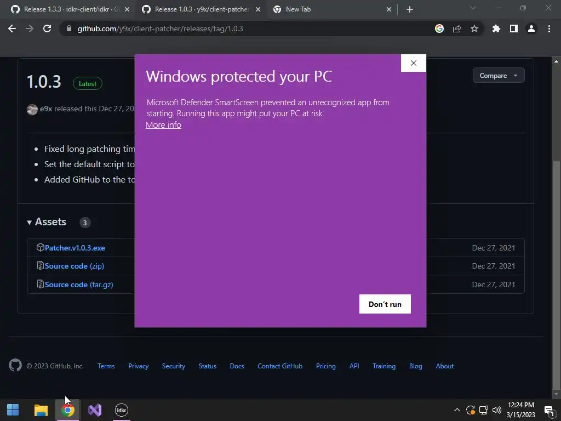
Task: Click the scrollbar up arrow
Action: pyautogui.click(x=556, y=61)
